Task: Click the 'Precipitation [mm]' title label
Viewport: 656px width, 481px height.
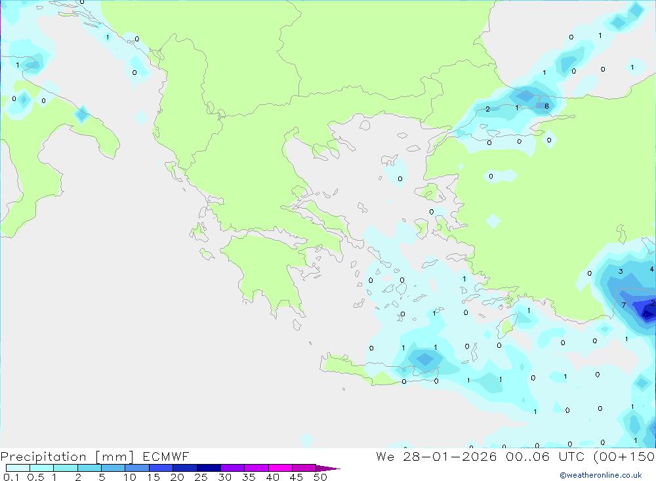Action: pyautogui.click(x=67, y=457)
